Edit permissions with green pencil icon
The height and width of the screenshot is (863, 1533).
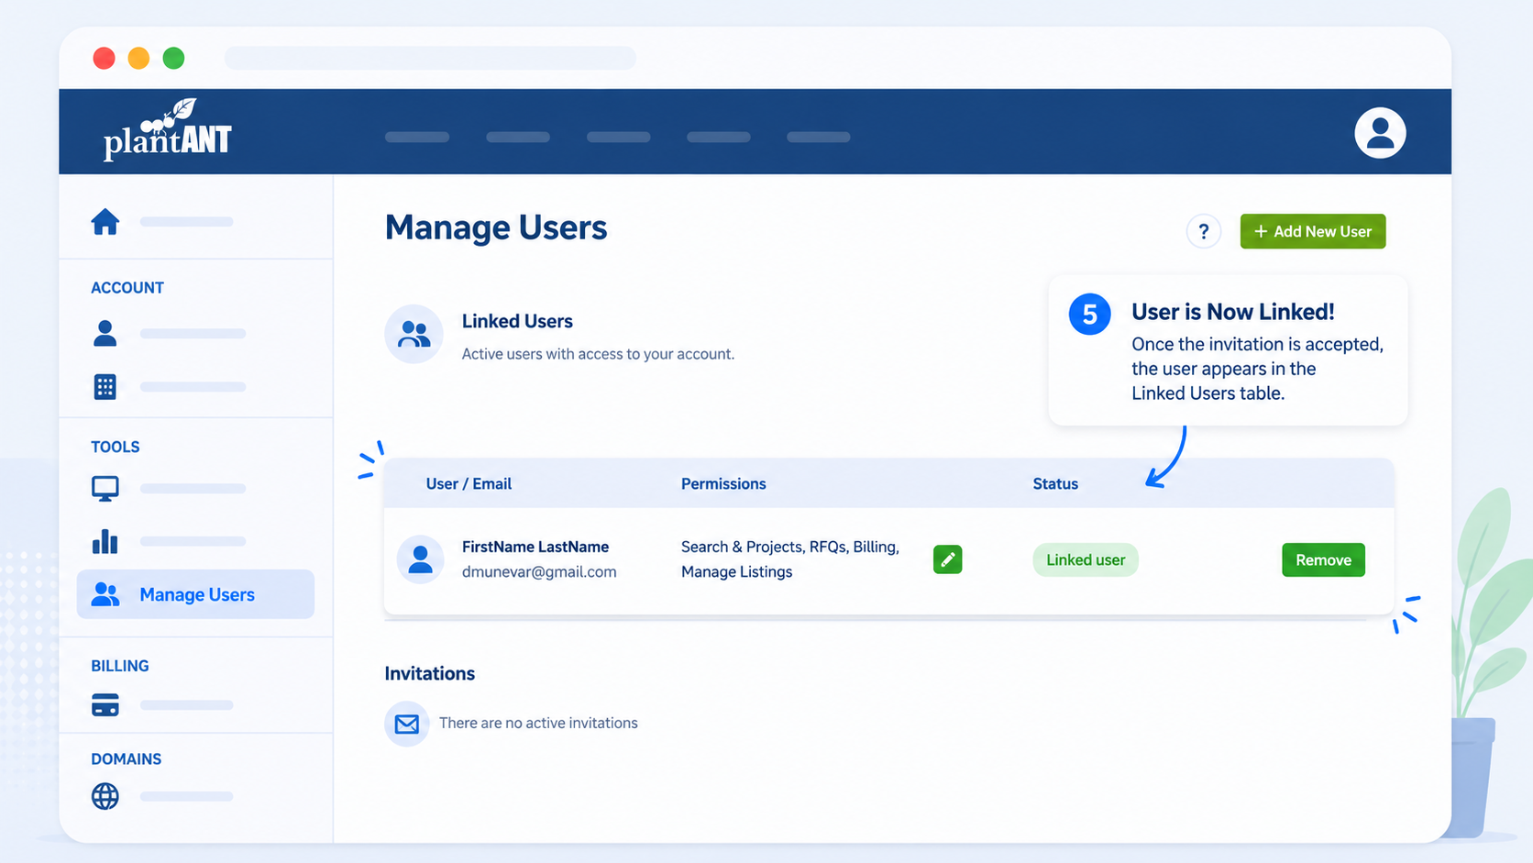point(947,559)
